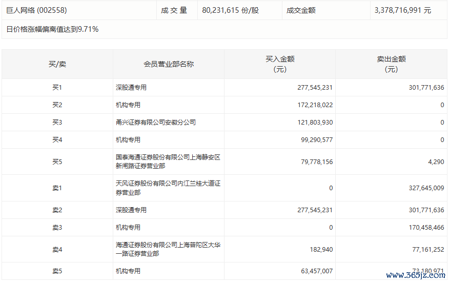
Task: Open 国泰海通证券 上海静安区新闸路 branch entry
Action: tap(168, 161)
